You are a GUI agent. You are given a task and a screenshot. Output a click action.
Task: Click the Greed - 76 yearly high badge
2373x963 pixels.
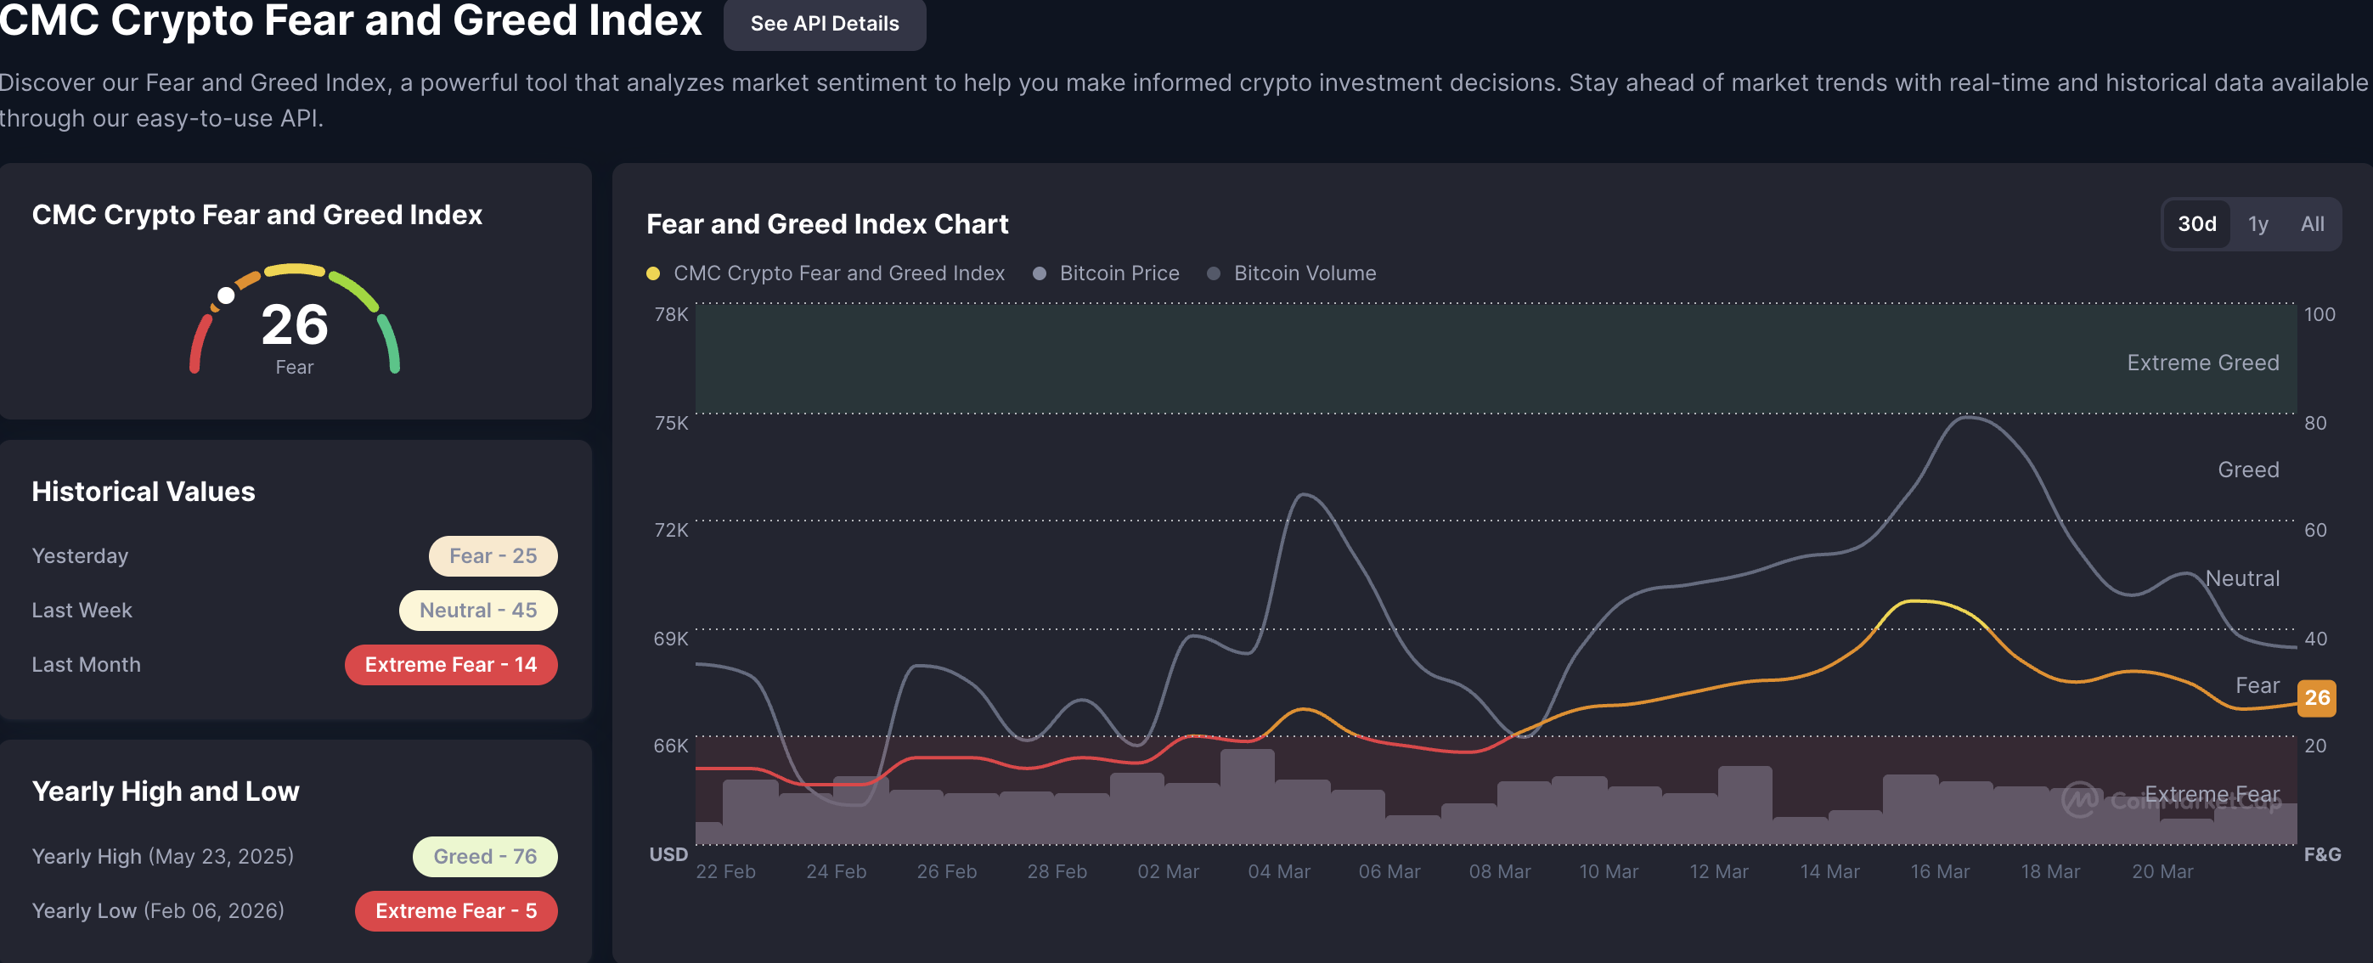485,856
